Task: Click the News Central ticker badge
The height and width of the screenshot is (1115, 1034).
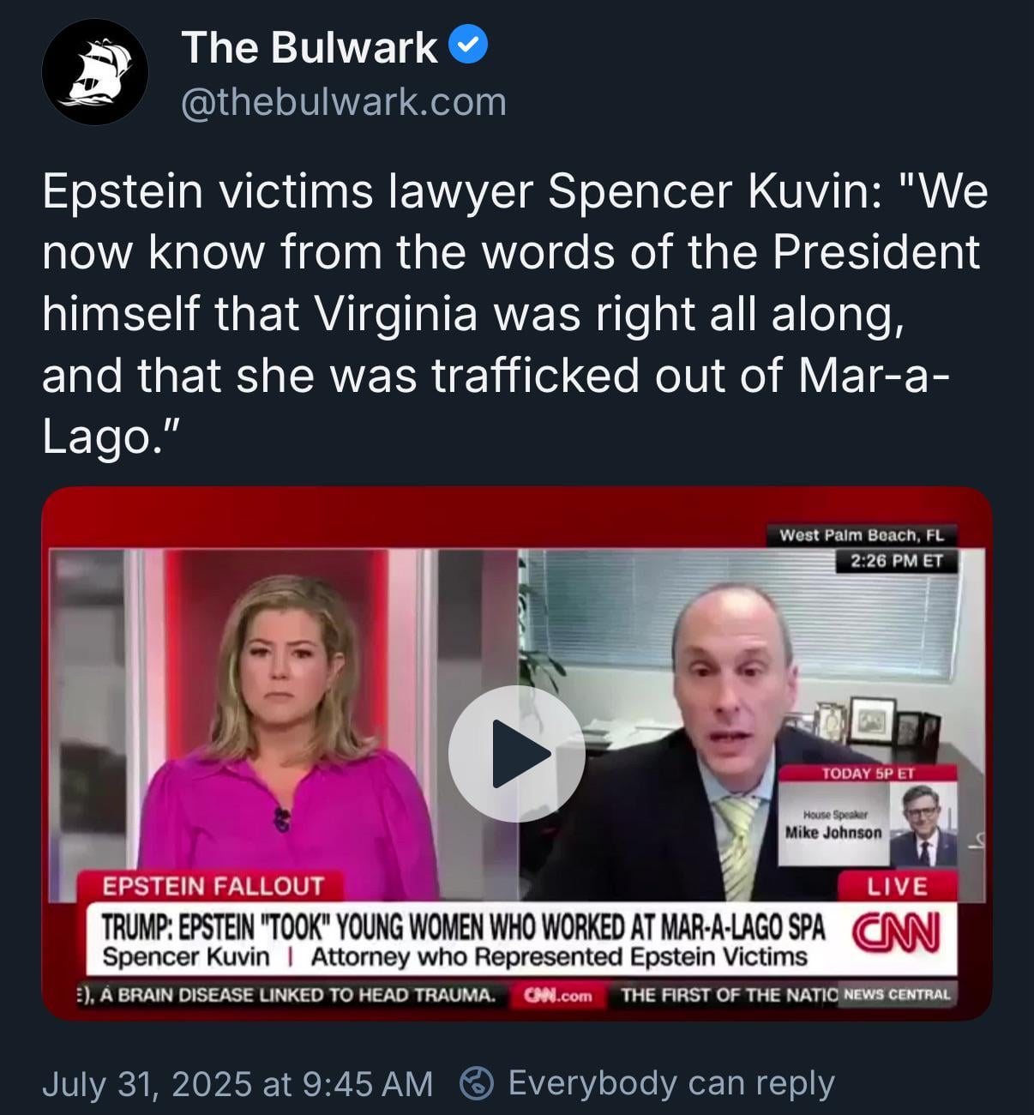Action: [897, 995]
